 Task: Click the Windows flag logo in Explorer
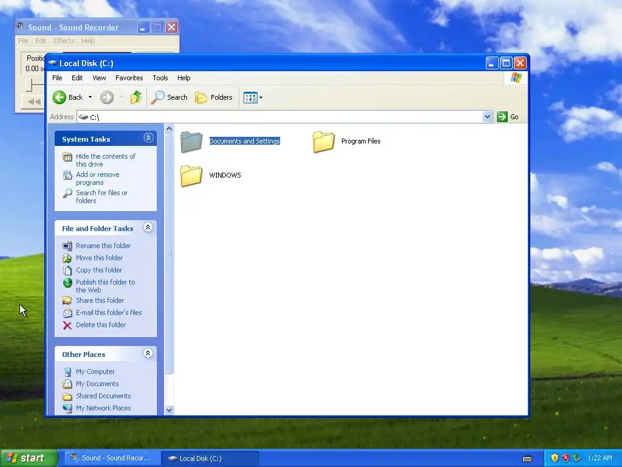[x=516, y=78]
